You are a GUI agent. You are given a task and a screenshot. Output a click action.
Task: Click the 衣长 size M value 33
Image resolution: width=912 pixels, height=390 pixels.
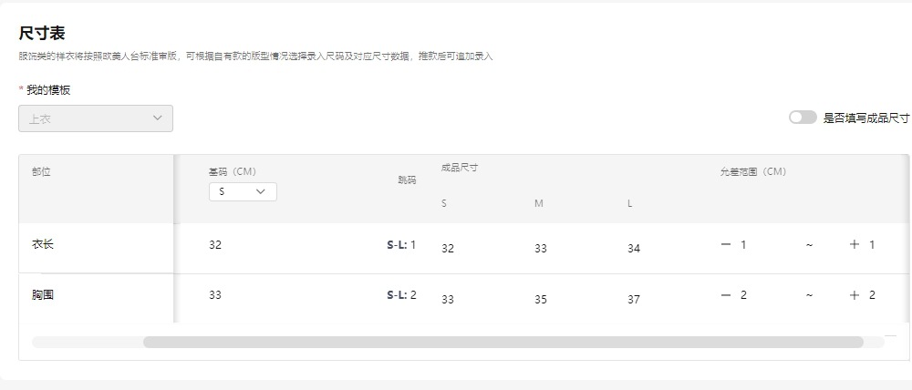tap(541, 249)
